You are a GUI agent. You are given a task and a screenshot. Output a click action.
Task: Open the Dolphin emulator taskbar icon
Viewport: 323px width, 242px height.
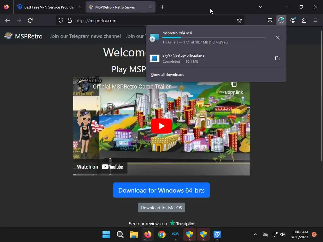click(x=175, y=234)
